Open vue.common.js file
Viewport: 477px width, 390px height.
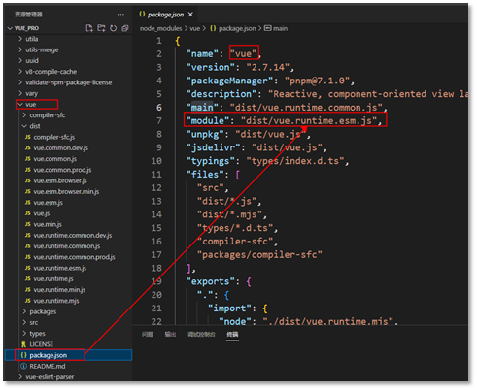pos(54,159)
